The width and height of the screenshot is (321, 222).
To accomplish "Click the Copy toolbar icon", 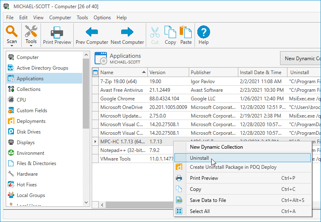I will (x=170, y=32).
